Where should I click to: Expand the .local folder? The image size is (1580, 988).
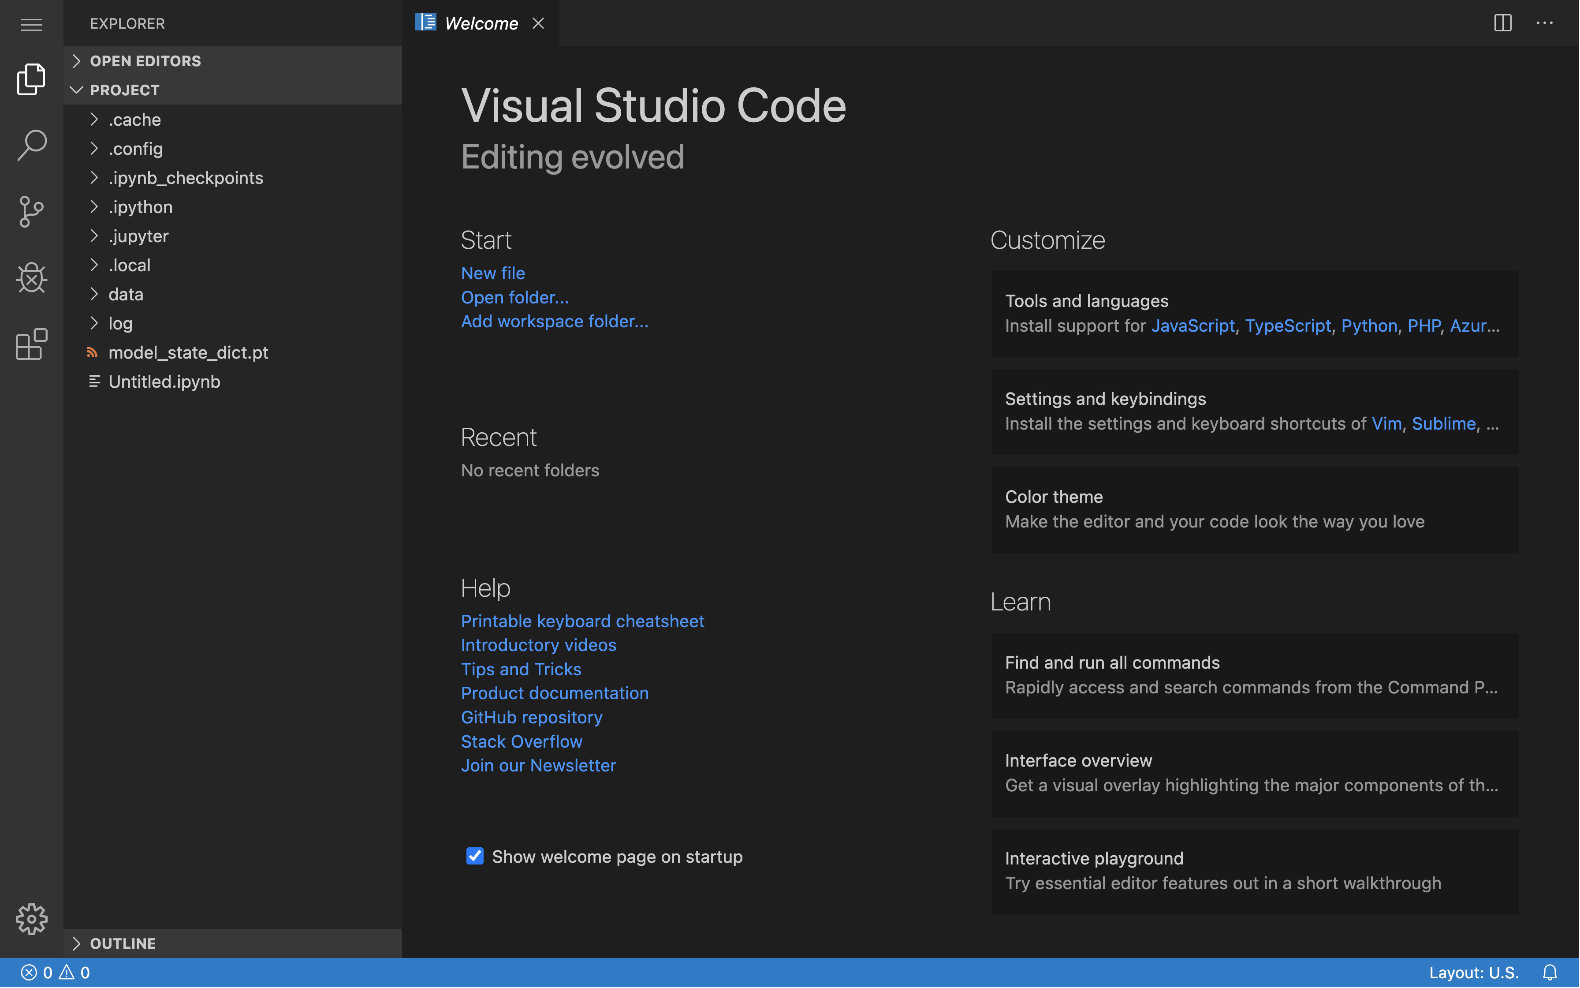(x=232, y=265)
